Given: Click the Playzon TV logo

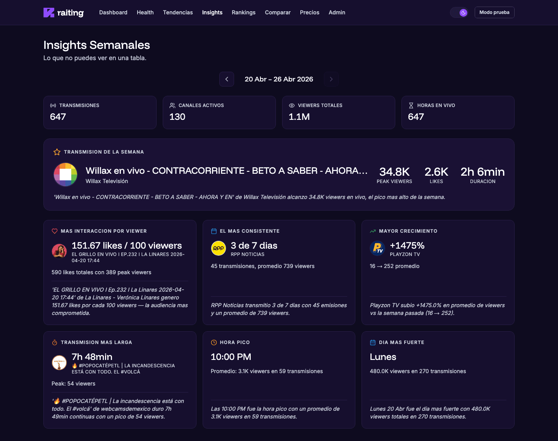Looking at the screenshot, I should pyautogui.click(x=377, y=248).
